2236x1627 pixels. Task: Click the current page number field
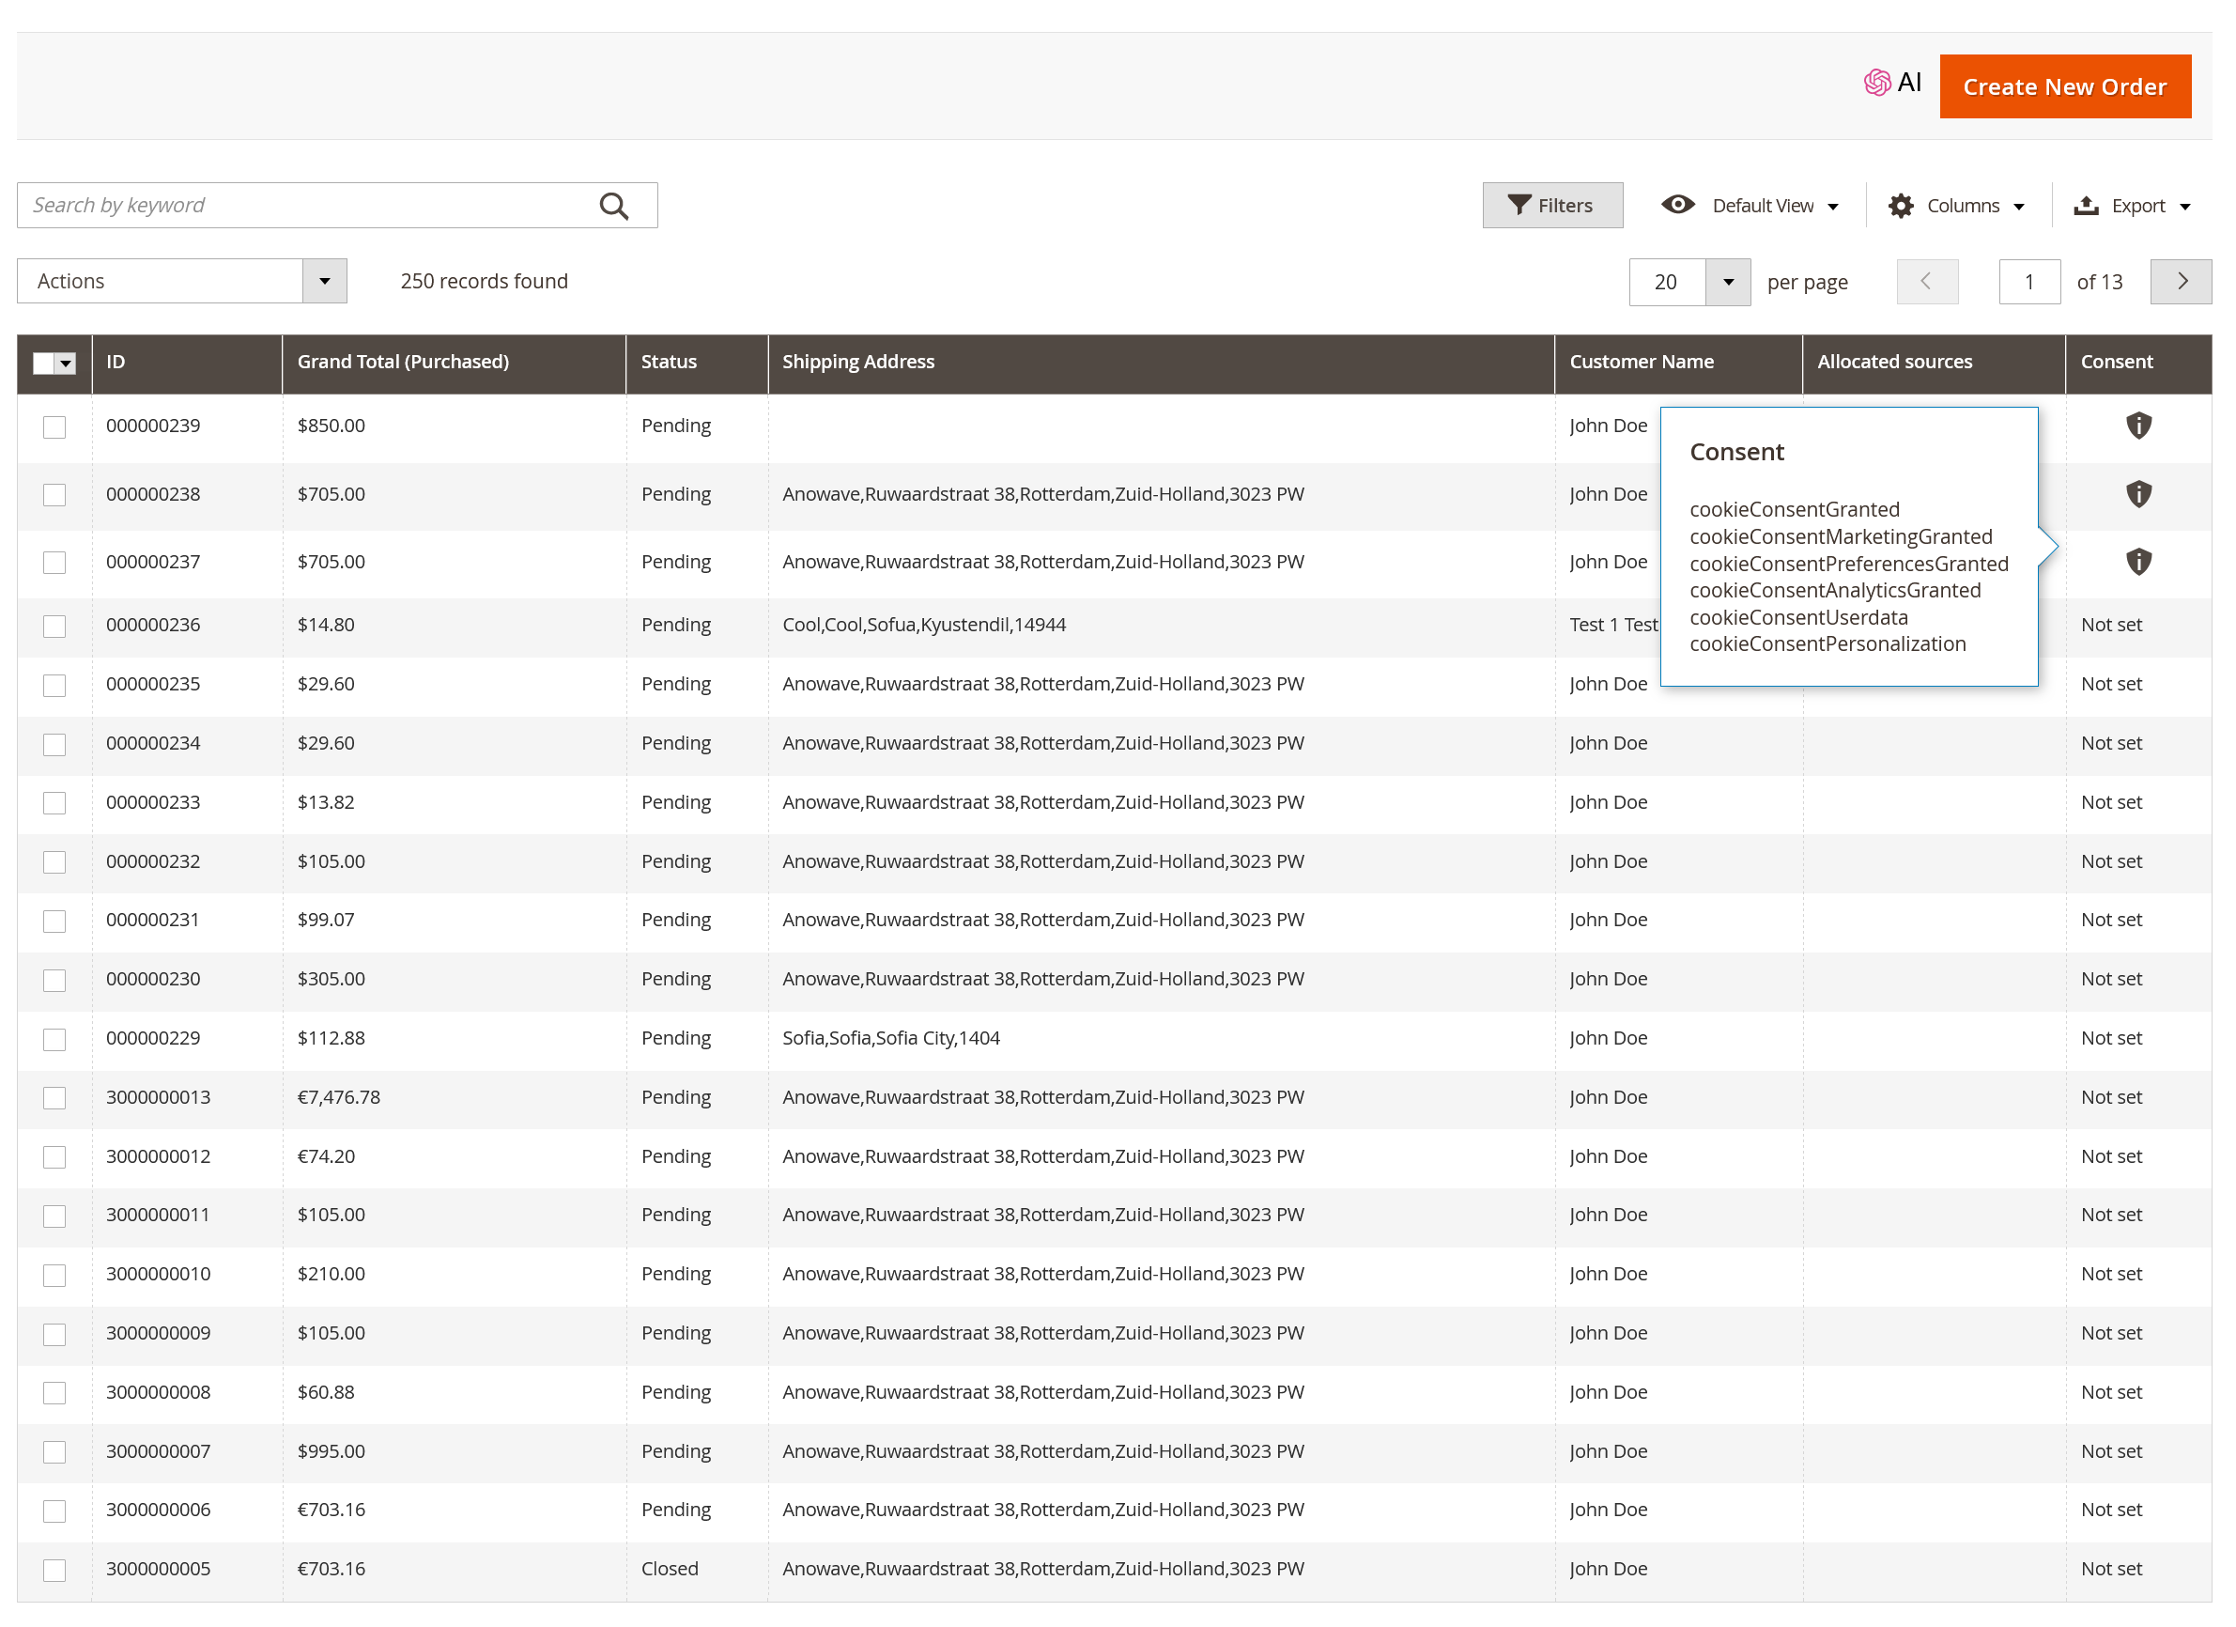[2029, 282]
